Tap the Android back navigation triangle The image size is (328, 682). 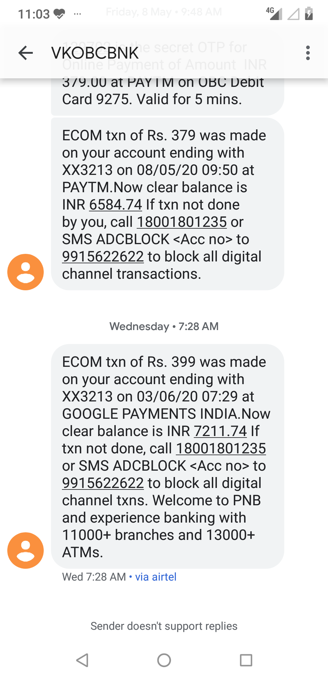click(82, 660)
